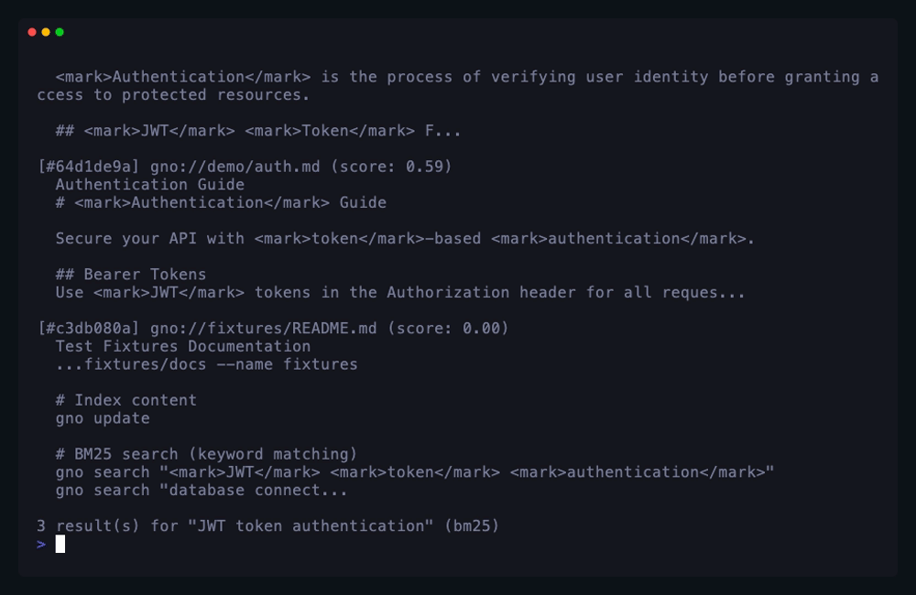Viewport: 916px width, 595px height.
Task: Select the [#c3db080a] result ID
Action: point(89,328)
